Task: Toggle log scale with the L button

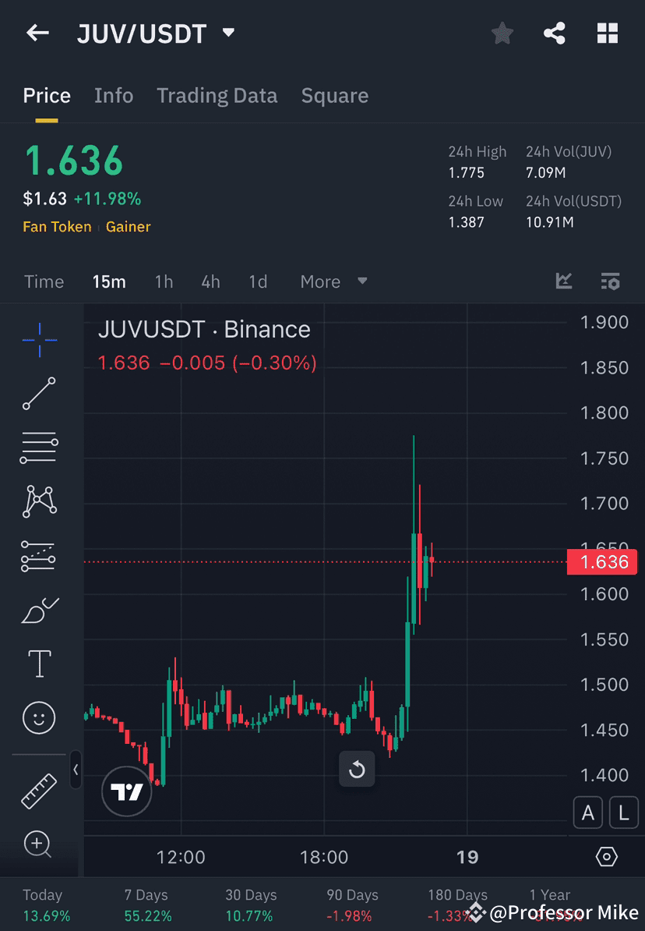Action: click(x=624, y=812)
